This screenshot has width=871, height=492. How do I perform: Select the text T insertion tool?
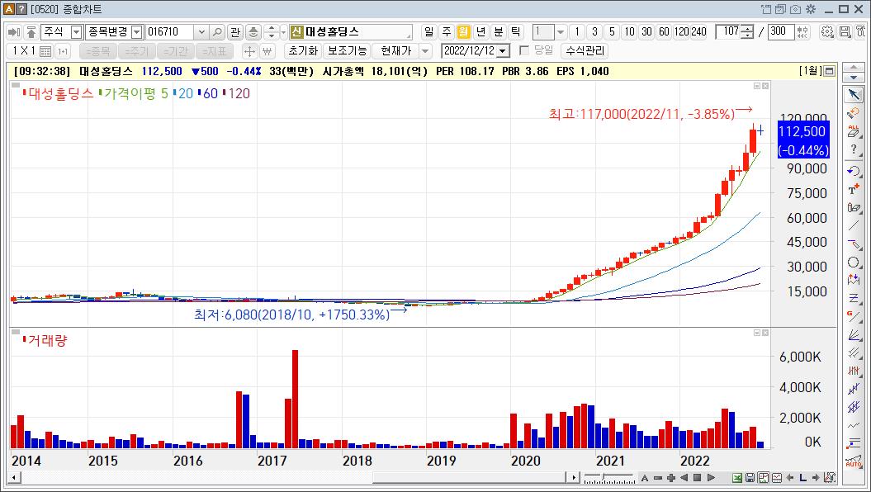tap(854, 190)
